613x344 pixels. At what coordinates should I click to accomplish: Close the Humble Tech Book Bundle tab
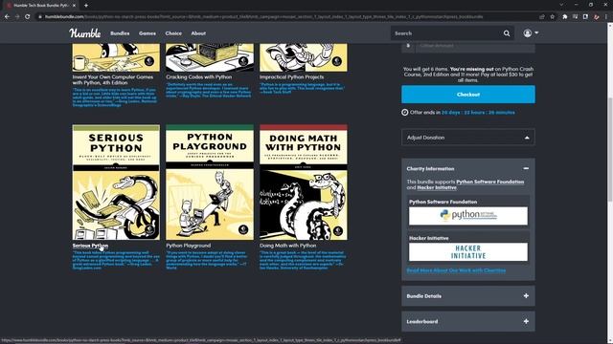74,6
